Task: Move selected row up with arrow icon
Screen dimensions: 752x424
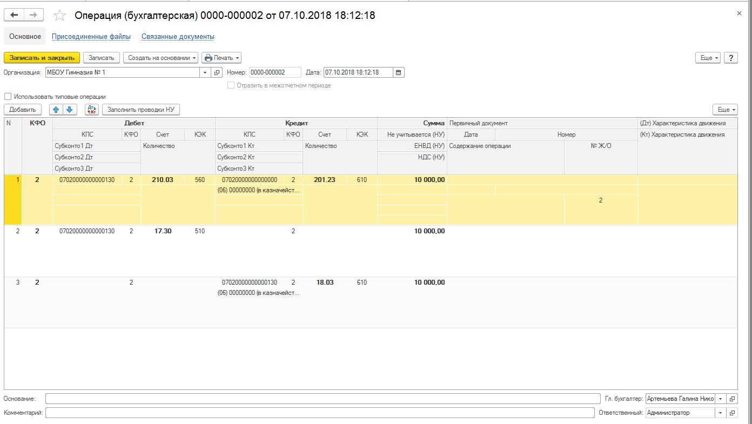Action: (56, 110)
